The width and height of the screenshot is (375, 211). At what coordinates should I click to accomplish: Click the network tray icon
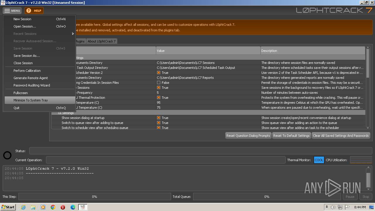click(340, 207)
